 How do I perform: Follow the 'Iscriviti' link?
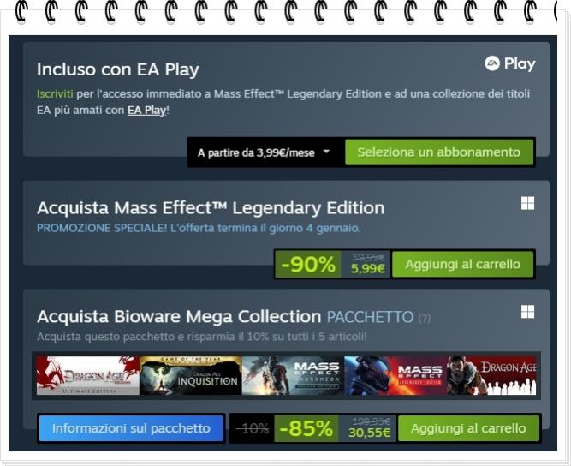55,93
